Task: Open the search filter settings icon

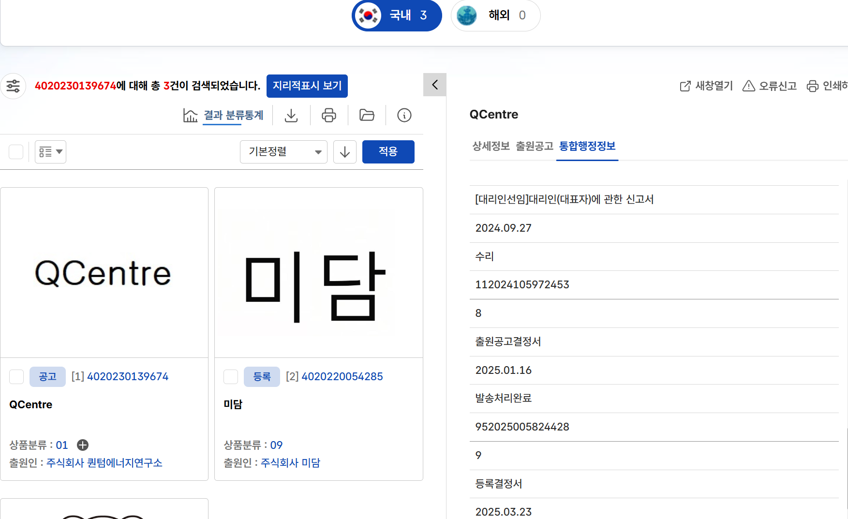Action: 13,86
